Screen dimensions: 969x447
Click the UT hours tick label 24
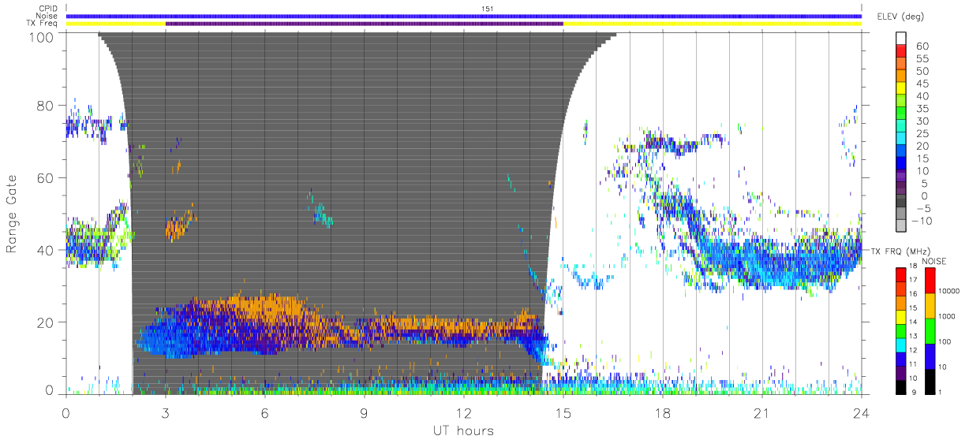(x=861, y=412)
